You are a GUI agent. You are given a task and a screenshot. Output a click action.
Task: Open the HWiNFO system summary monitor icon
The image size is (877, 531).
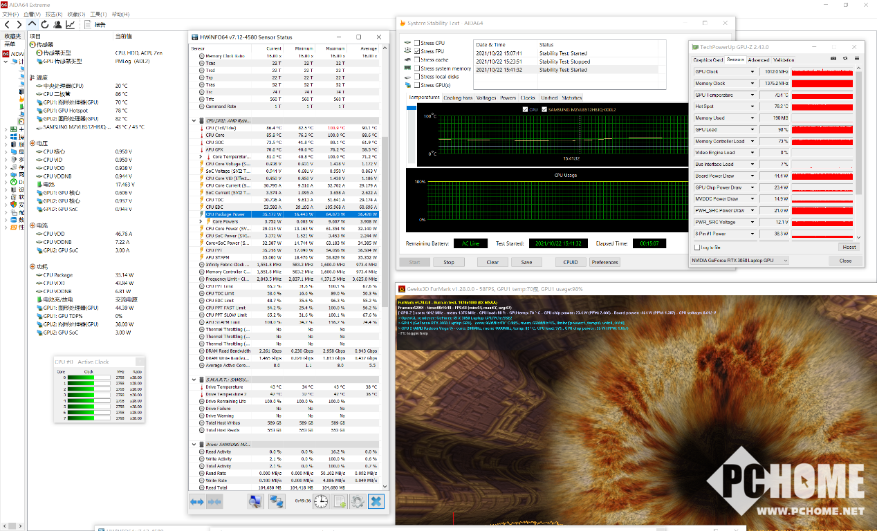[x=256, y=501]
